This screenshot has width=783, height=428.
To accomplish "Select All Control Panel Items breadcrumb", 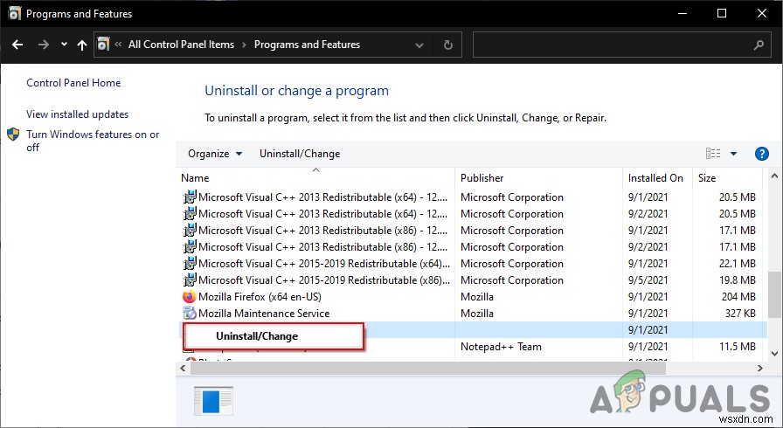I will click(183, 45).
